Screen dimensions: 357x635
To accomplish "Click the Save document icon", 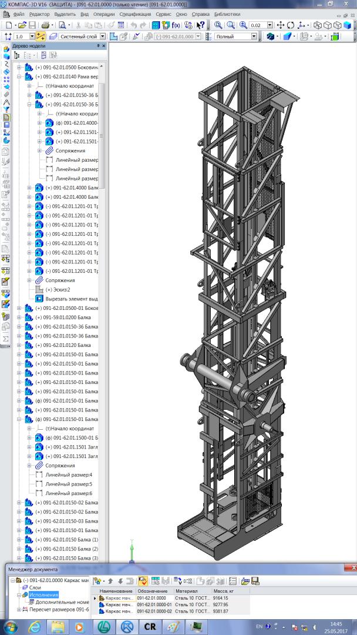I will pyautogui.click(x=32, y=25).
